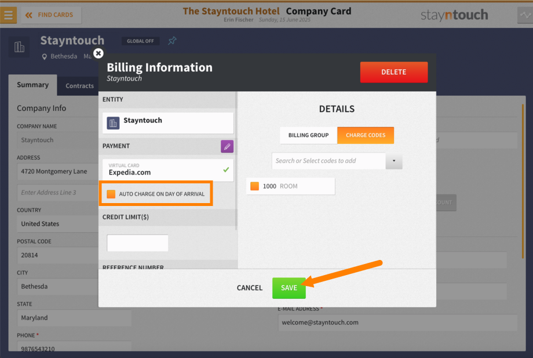Open the Country dropdown United States
This screenshot has width=533, height=358.
click(58, 224)
